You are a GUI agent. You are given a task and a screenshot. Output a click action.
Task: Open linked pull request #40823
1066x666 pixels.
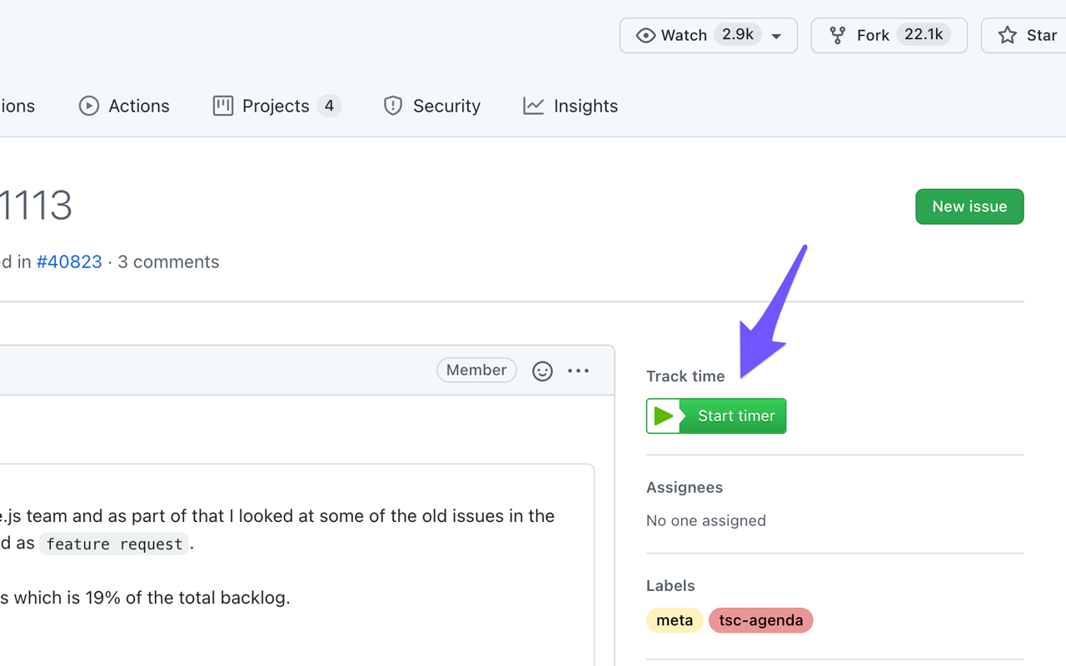point(69,261)
